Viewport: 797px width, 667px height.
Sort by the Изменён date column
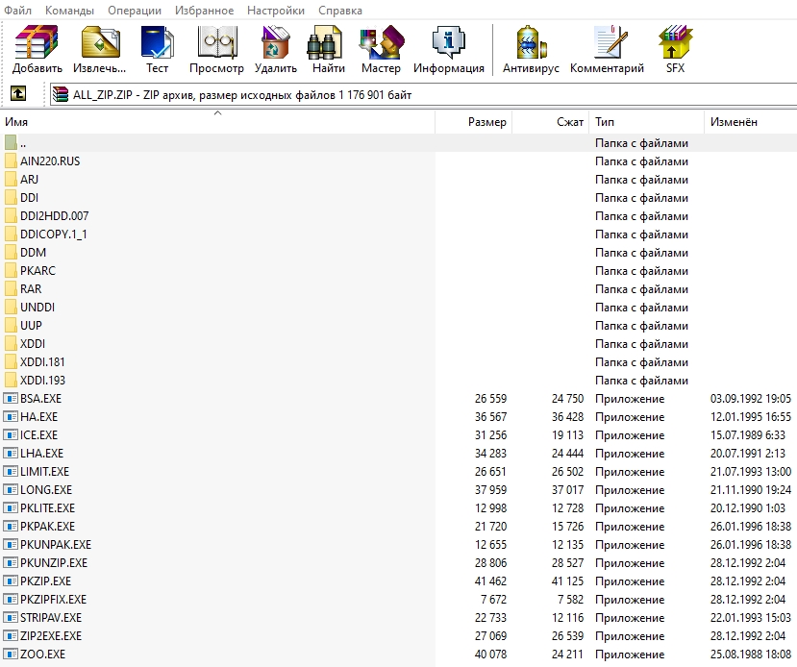click(750, 122)
